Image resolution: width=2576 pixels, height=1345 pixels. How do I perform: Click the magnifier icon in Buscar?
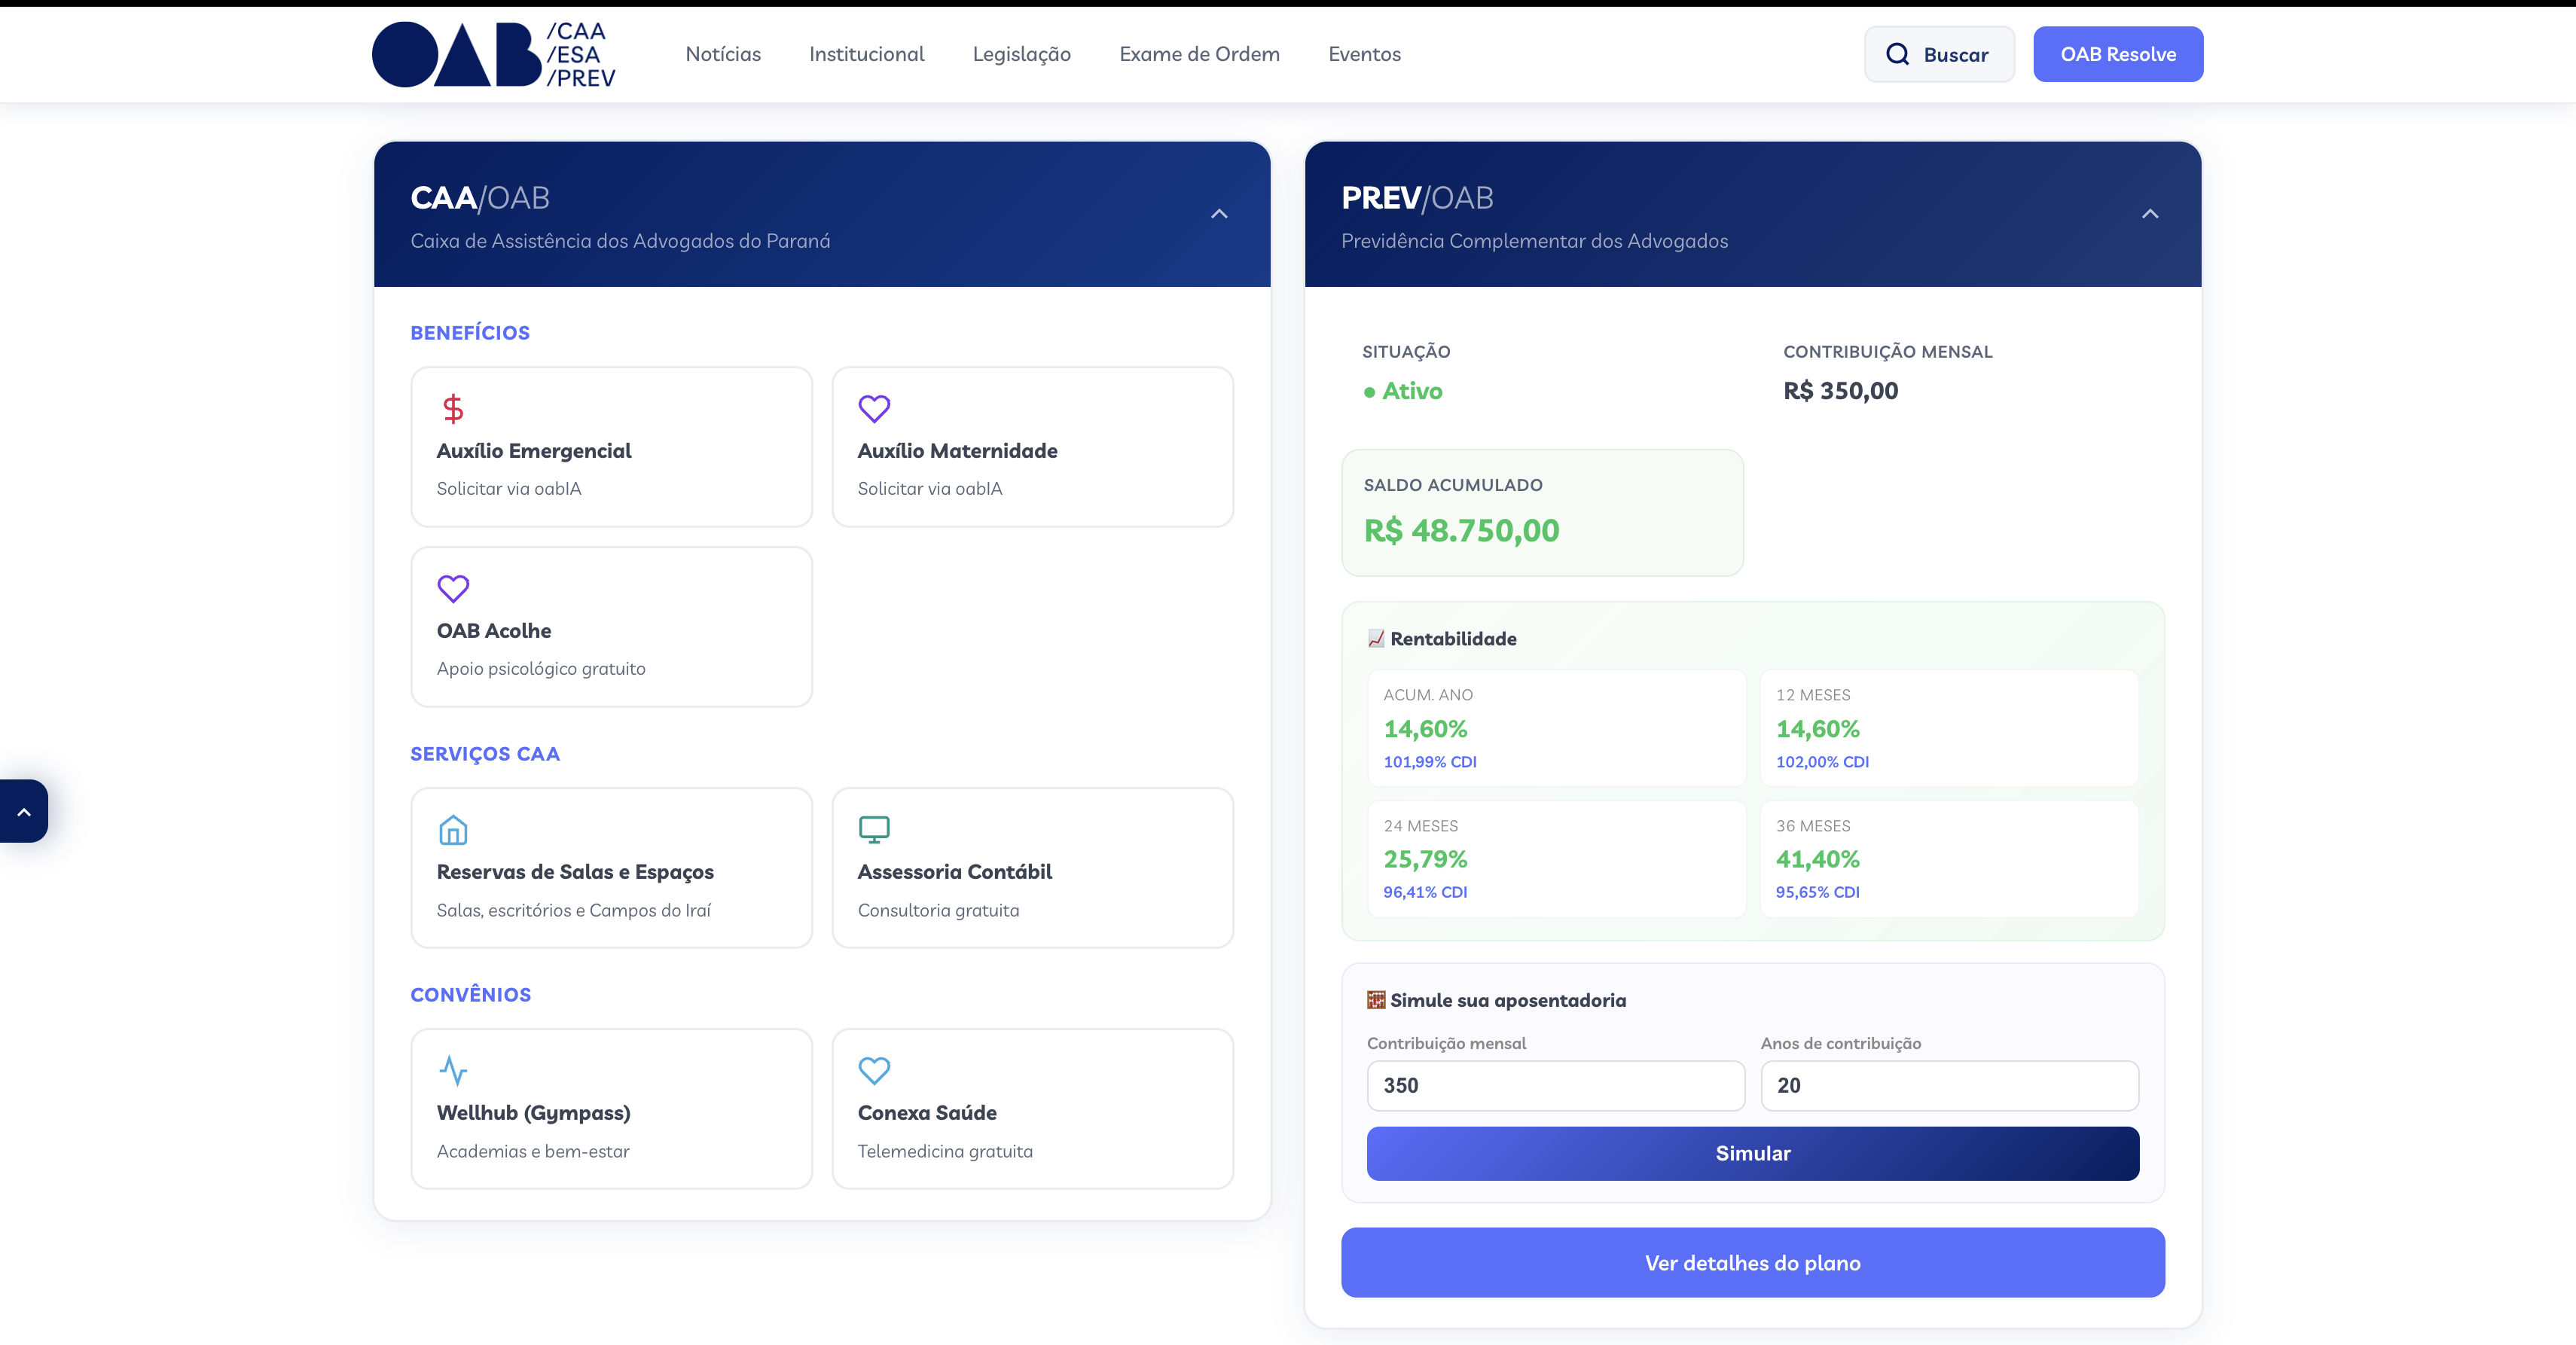(x=1897, y=54)
